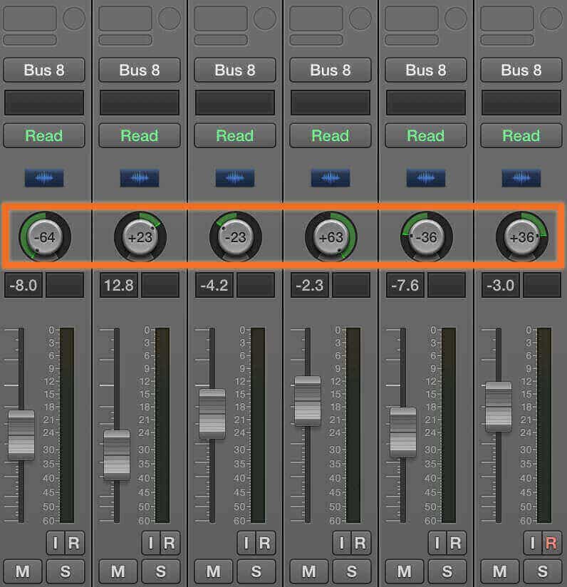Click the -4.2 gain value field
Image resolution: width=567 pixels, height=587 pixels.
pyautogui.click(x=214, y=285)
